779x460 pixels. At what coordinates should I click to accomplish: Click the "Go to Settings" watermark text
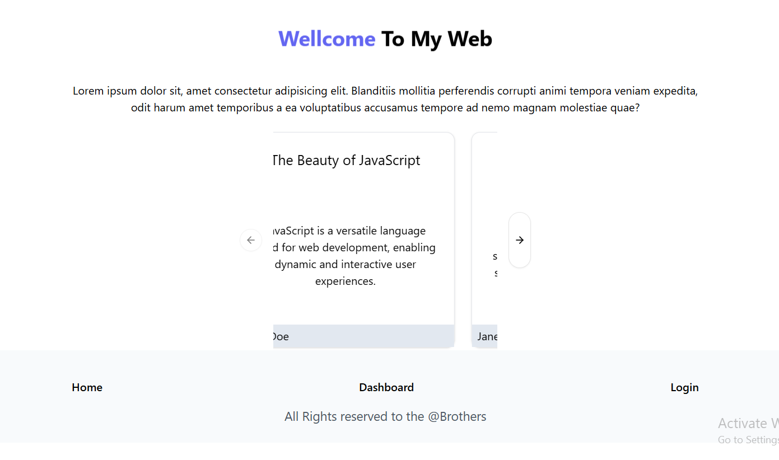pyautogui.click(x=748, y=440)
